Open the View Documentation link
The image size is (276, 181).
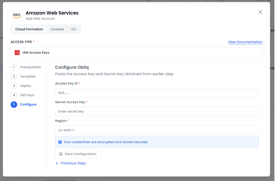(245, 42)
